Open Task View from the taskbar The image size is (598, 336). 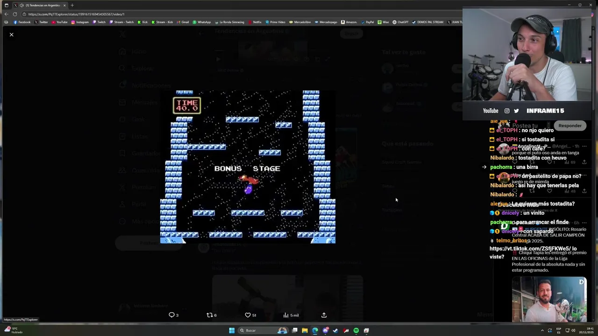[x=295, y=330]
